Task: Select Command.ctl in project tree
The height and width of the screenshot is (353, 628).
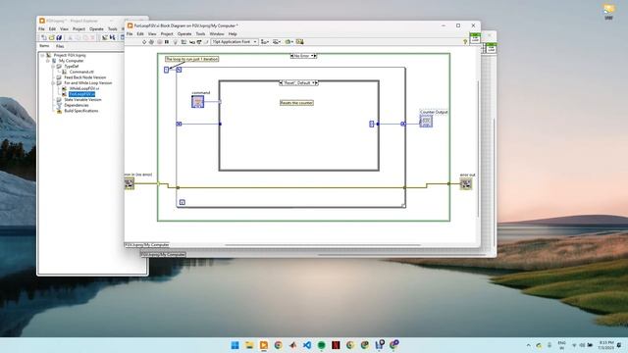Action: pyautogui.click(x=81, y=72)
